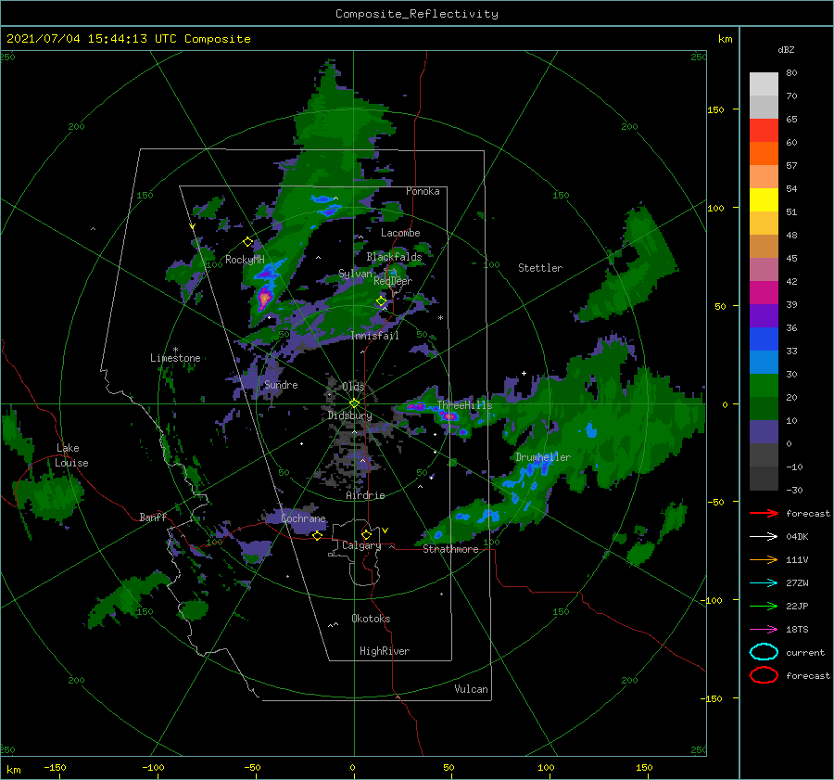Viewport: 834px width, 780px height.
Task: Select the red 65-60 dBZ color swatch
Action: click(x=764, y=131)
